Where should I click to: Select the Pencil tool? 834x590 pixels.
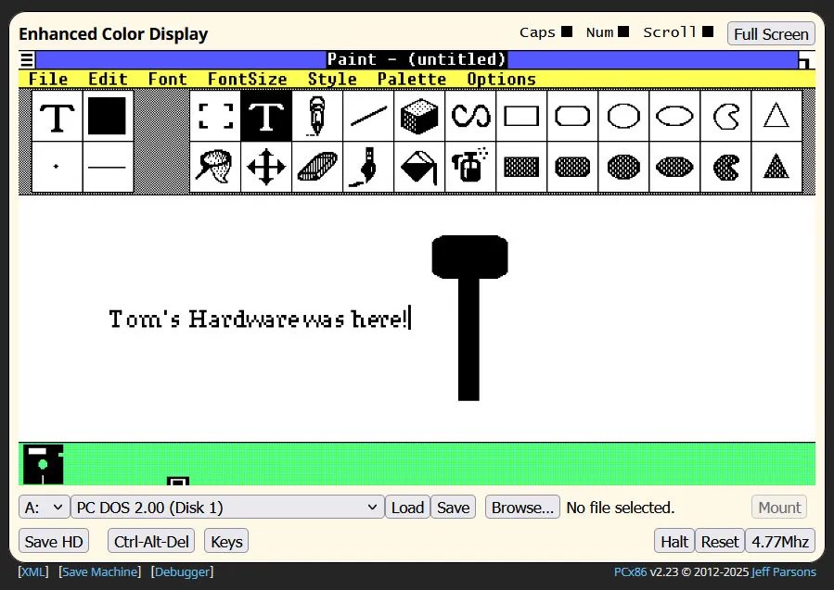tap(317, 116)
